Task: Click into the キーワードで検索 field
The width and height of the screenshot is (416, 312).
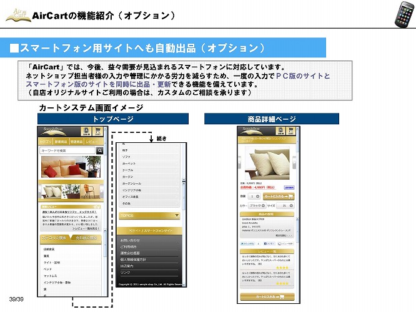Action: [x=67, y=150]
